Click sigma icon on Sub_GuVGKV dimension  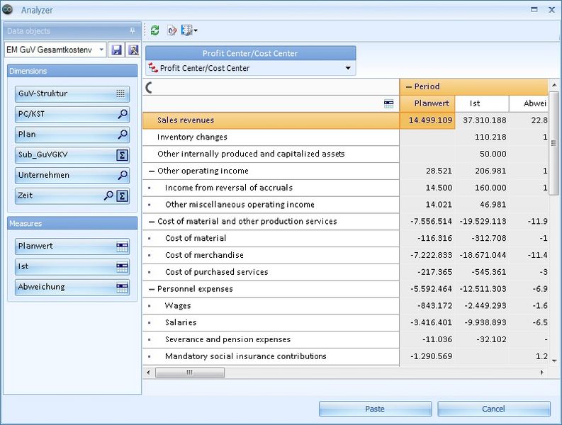(122, 155)
